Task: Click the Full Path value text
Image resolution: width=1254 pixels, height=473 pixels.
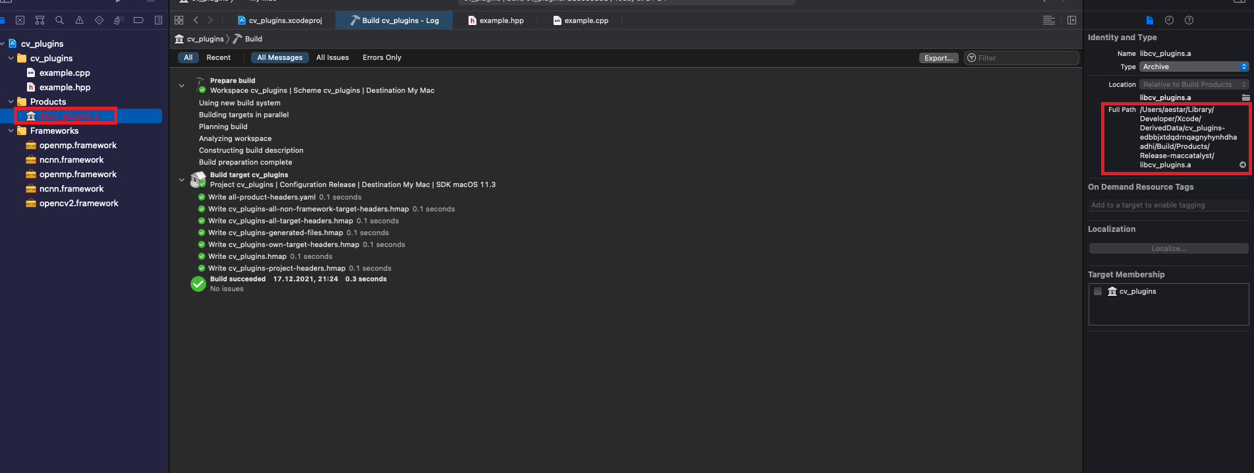Action: [1188, 137]
